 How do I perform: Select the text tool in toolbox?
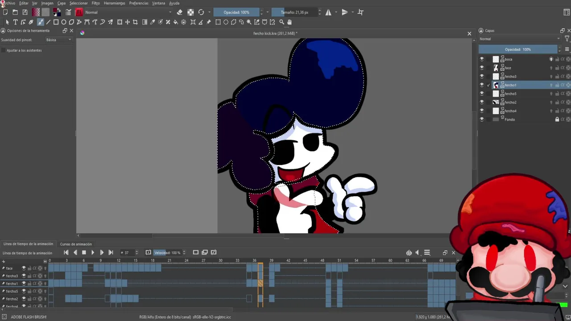click(15, 22)
